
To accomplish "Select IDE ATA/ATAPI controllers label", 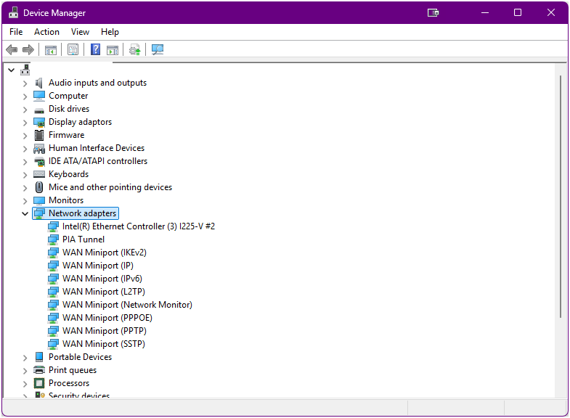I will pos(98,161).
